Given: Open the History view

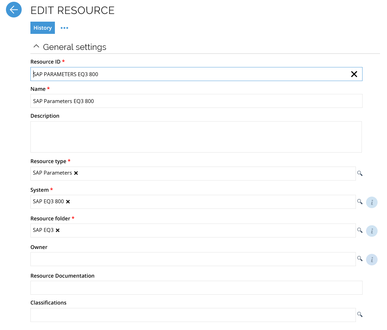Looking at the screenshot, I should [42, 28].
